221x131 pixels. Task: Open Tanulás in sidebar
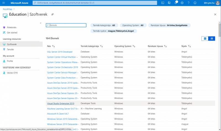pyautogui.click(x=10, y=49)
